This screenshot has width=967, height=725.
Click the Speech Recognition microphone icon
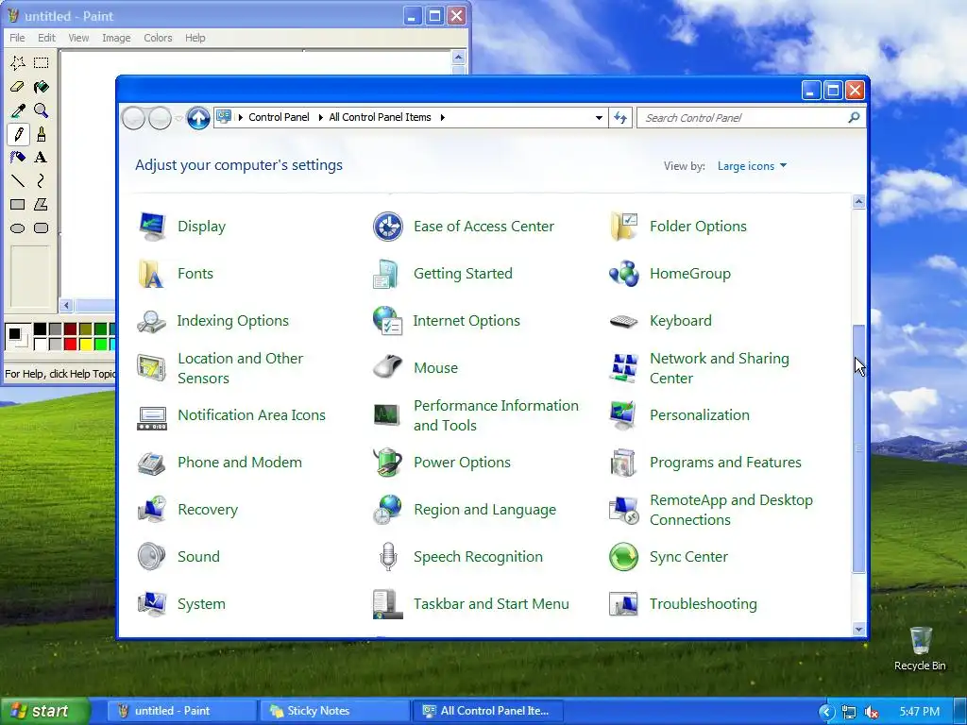388,557
